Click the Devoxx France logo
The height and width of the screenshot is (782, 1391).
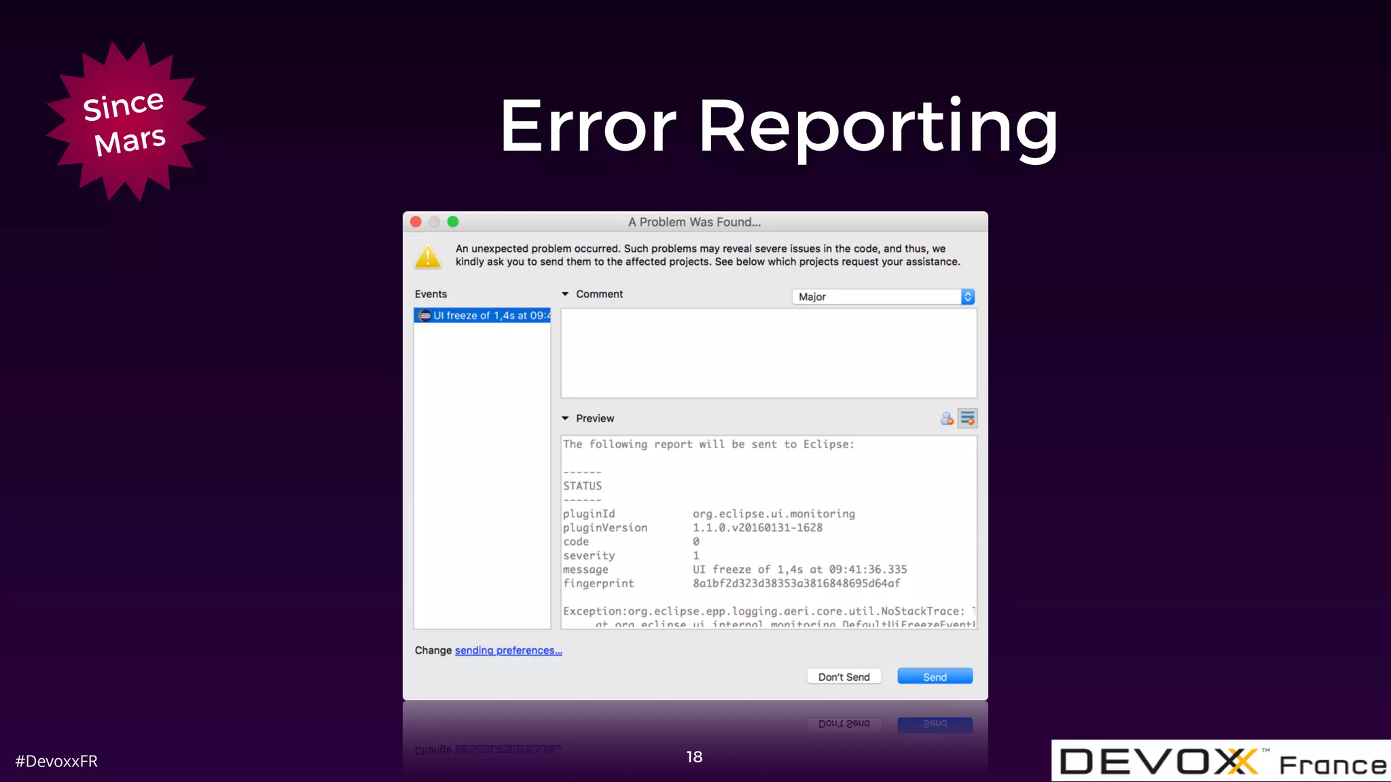click(x=1221, y=761)
